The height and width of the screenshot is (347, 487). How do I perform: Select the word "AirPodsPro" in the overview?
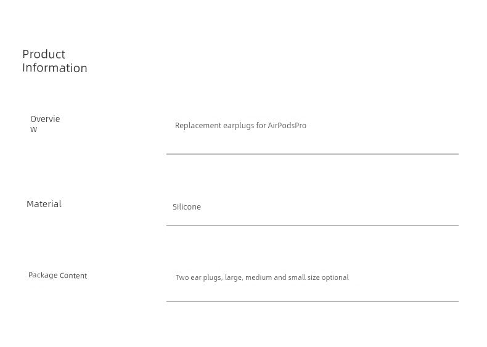pyautogui.click(x=287, y=126)
